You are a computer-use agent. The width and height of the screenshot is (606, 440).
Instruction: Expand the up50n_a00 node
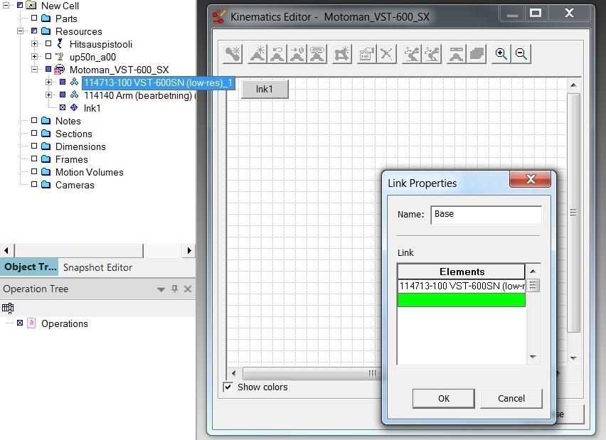click(x=34, y=56)
